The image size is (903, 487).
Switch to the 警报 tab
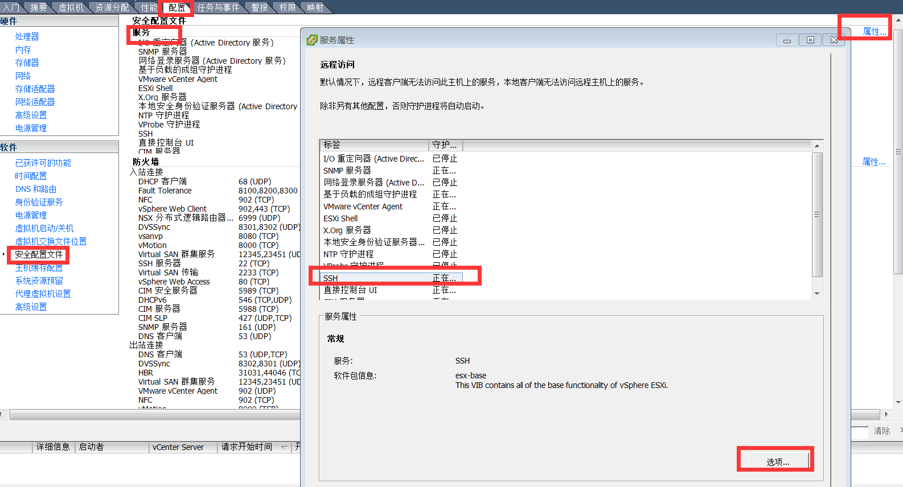tap(260, 7)
